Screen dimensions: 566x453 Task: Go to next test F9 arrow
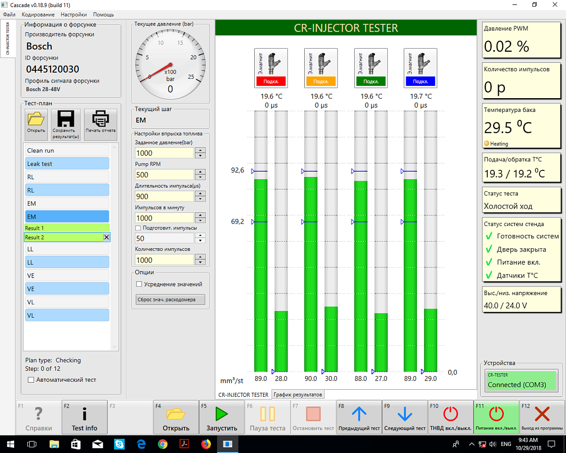click(405, 417)
